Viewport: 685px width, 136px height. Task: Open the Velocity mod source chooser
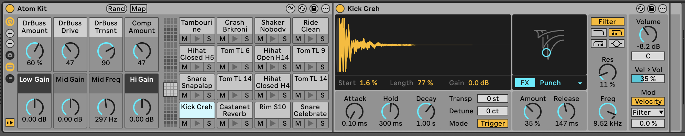point(648,101)
